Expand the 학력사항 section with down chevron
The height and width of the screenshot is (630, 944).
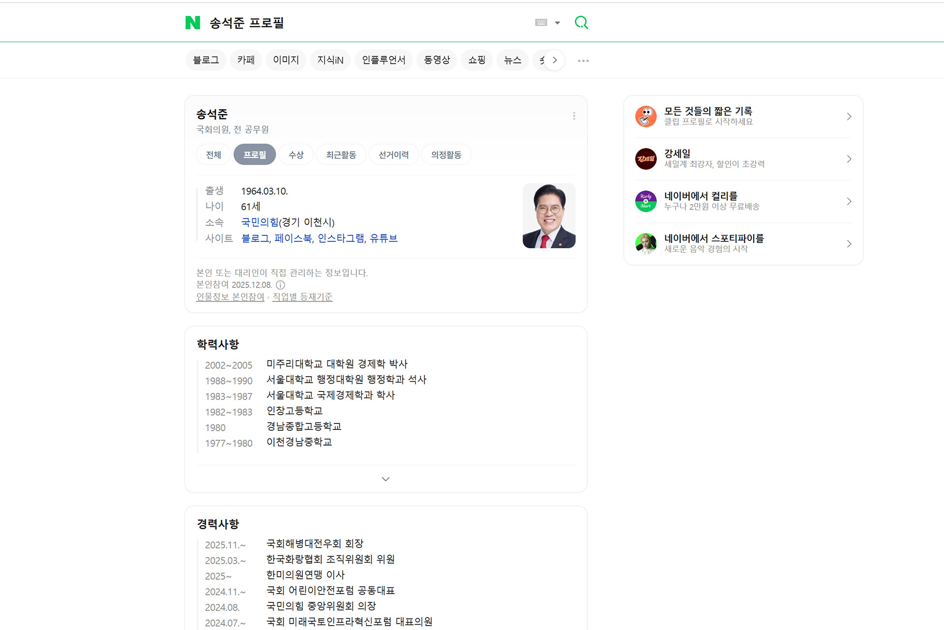click(385, 479)
